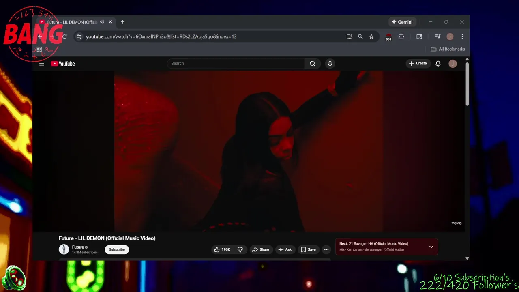Open the tab search side icon
The image size is (519, 292).
[420, 36]
